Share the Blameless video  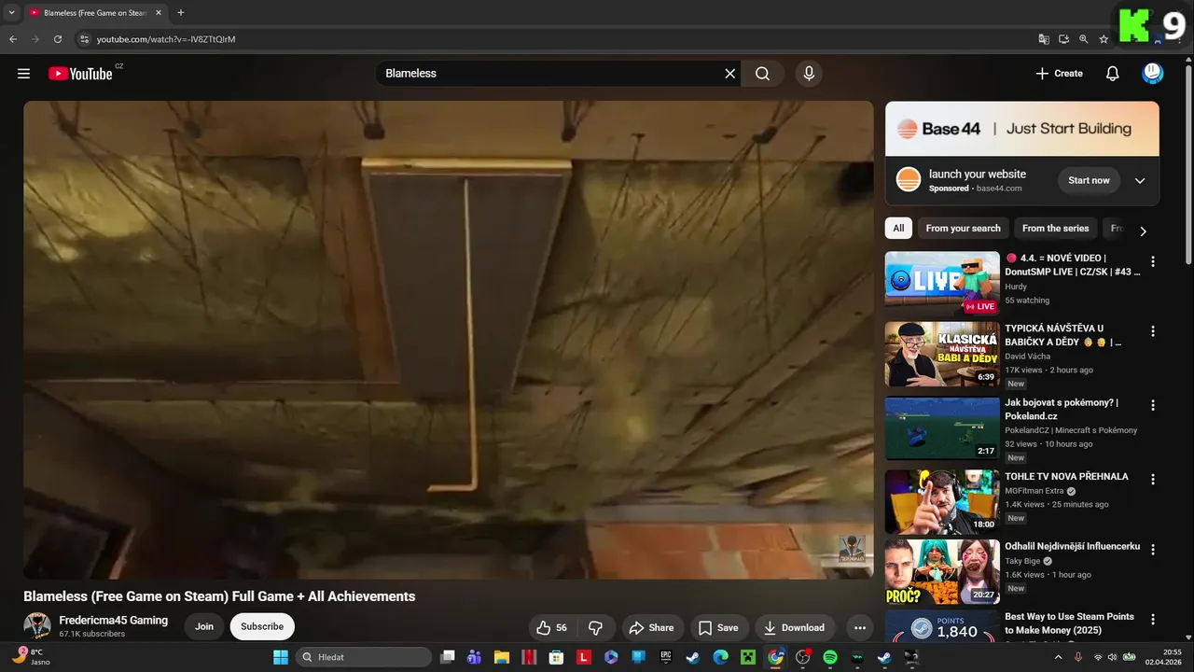[651, 627]
